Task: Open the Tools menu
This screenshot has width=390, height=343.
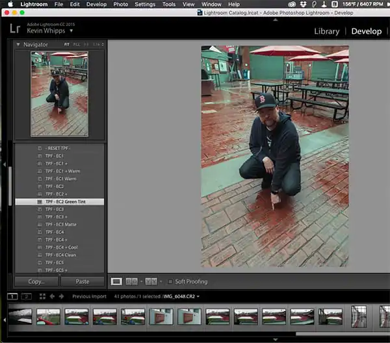Action: point(169,5)
